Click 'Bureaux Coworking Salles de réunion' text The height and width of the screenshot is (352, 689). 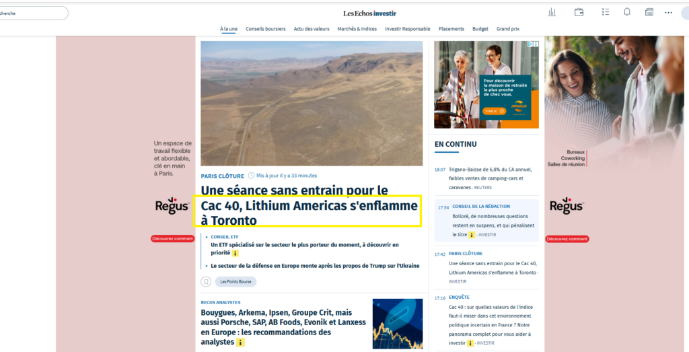coord(566,158)
